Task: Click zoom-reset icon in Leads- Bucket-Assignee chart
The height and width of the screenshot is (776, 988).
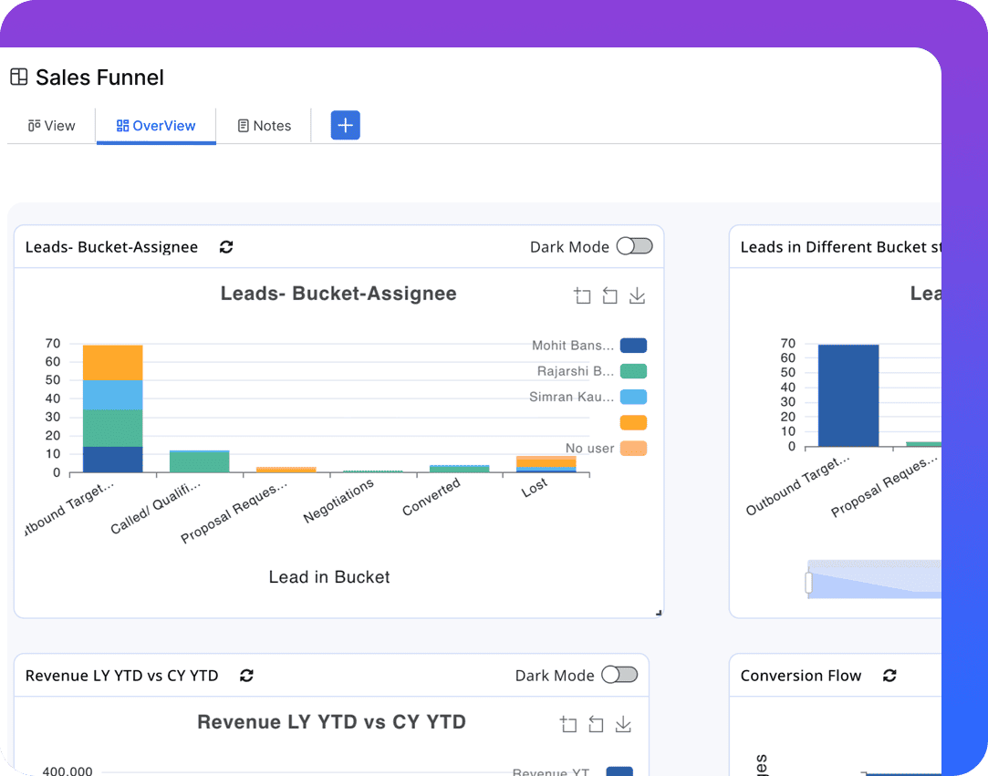Action: tap(609, 295)
